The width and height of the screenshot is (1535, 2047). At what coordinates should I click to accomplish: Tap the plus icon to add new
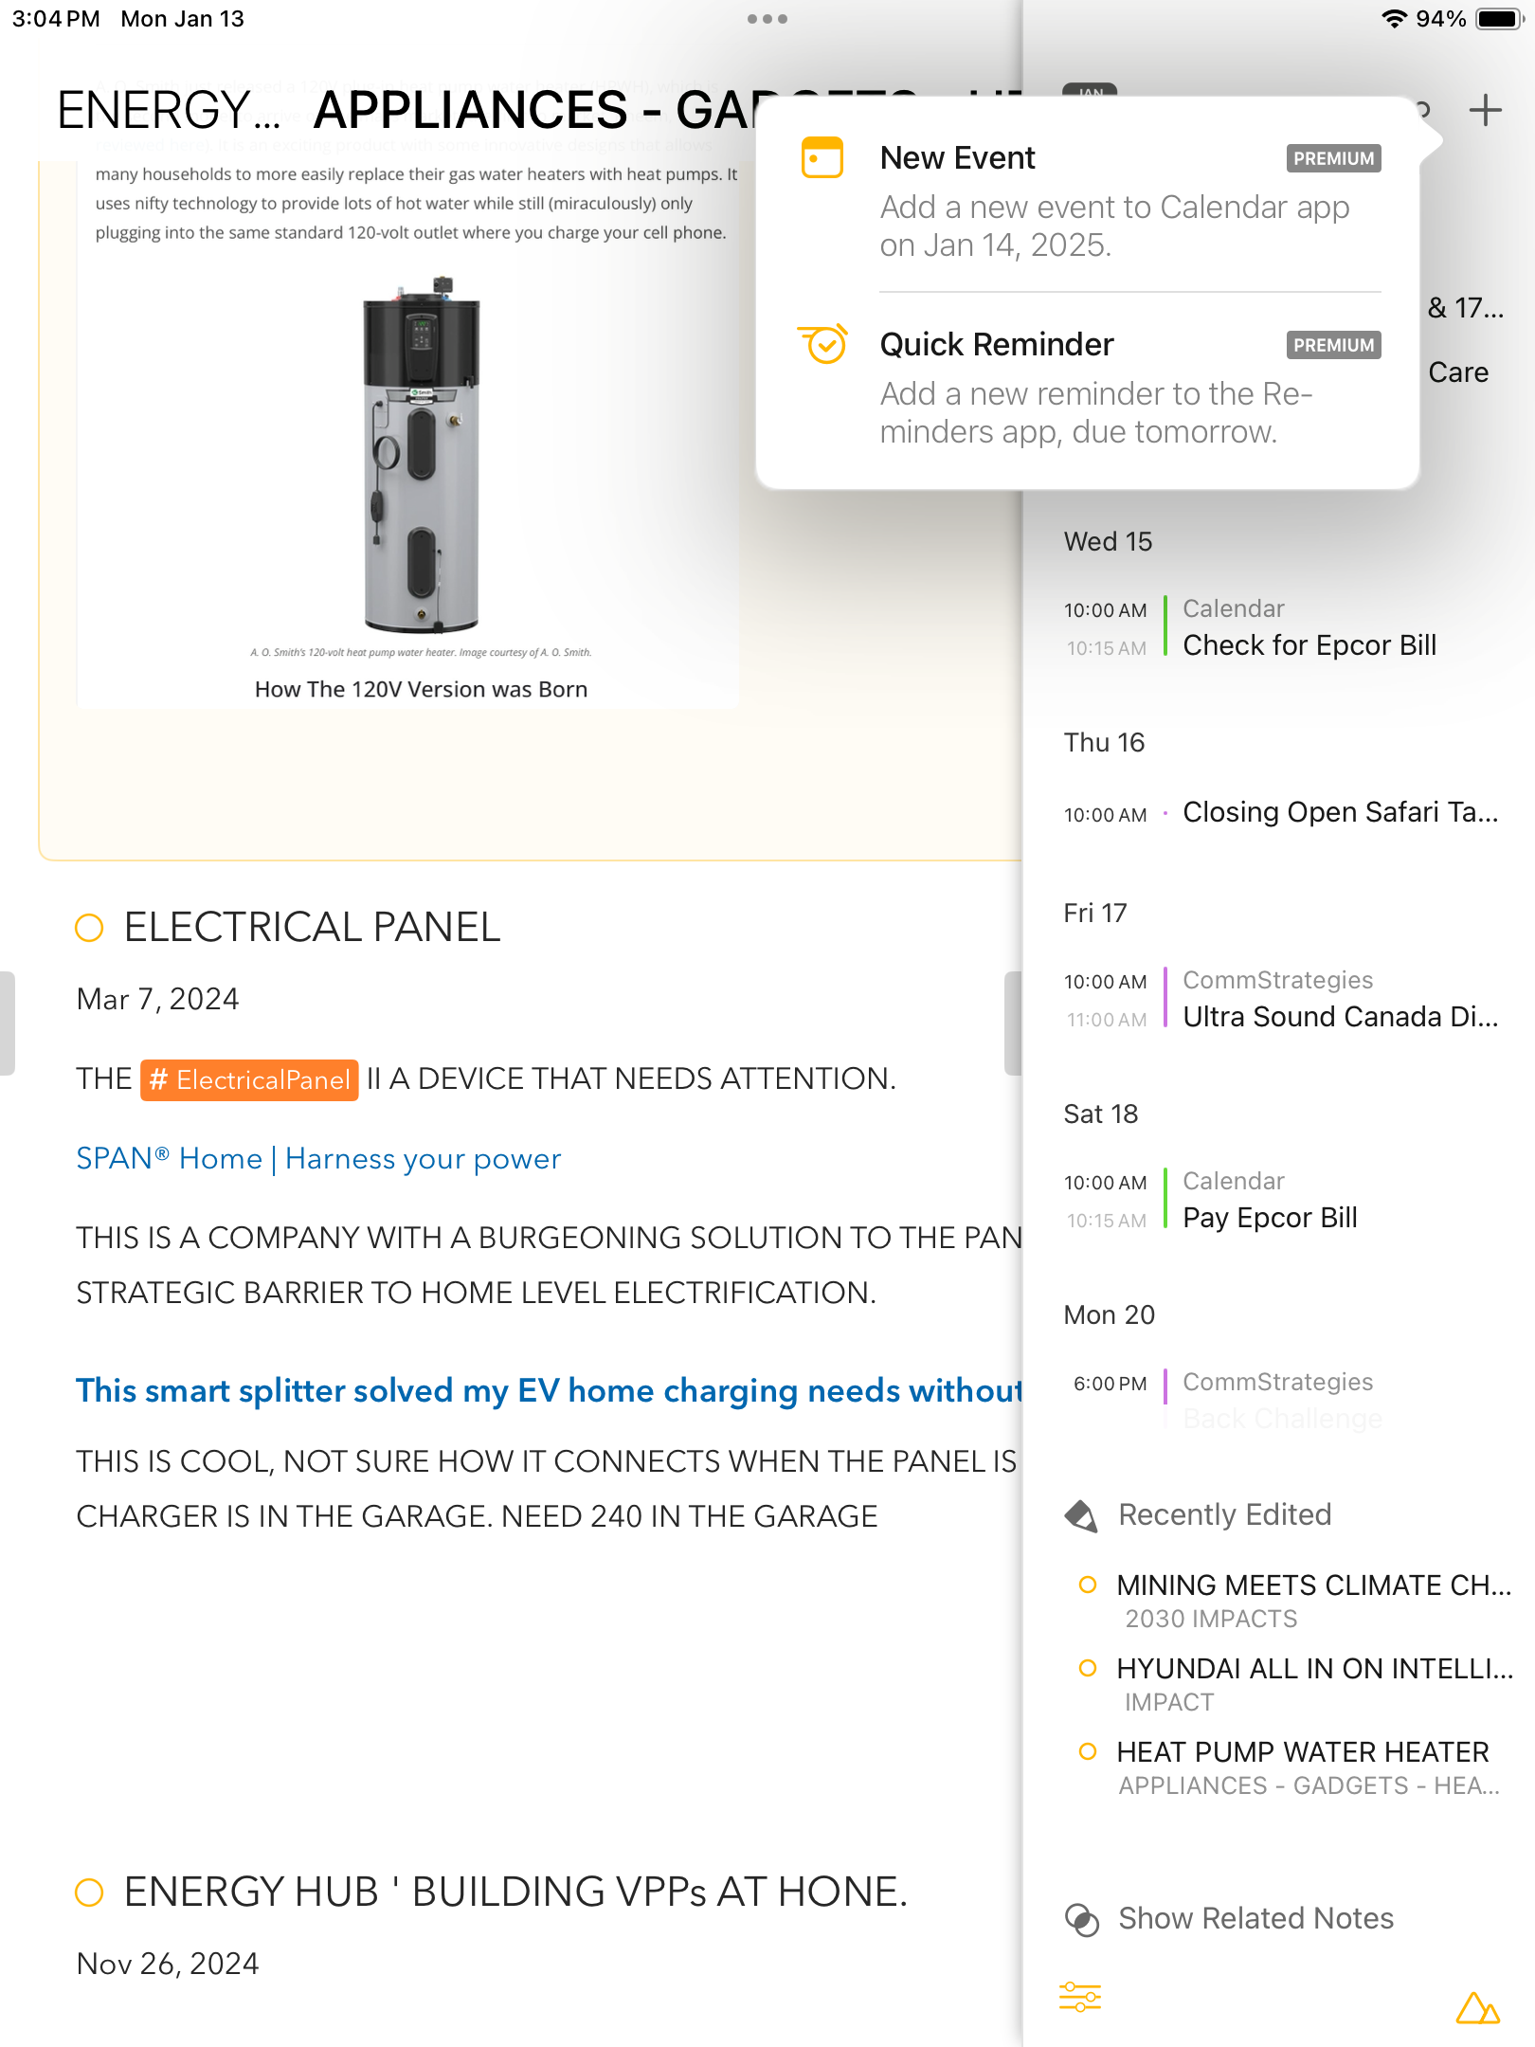tap(1485, 111)
